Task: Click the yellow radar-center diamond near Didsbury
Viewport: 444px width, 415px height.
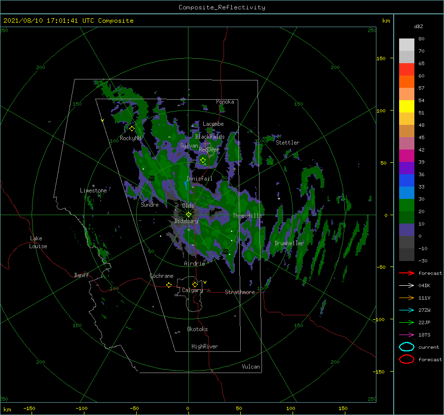Action: (x=188, y=215)
